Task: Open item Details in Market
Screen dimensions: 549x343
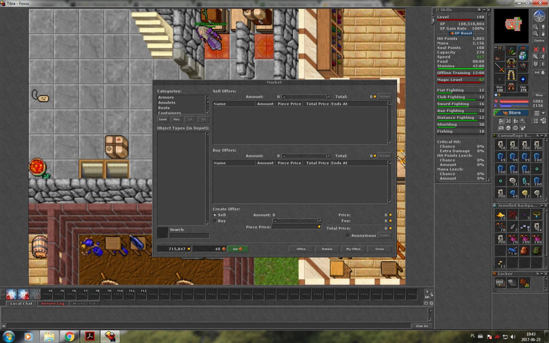Action: tap(327, 249)
